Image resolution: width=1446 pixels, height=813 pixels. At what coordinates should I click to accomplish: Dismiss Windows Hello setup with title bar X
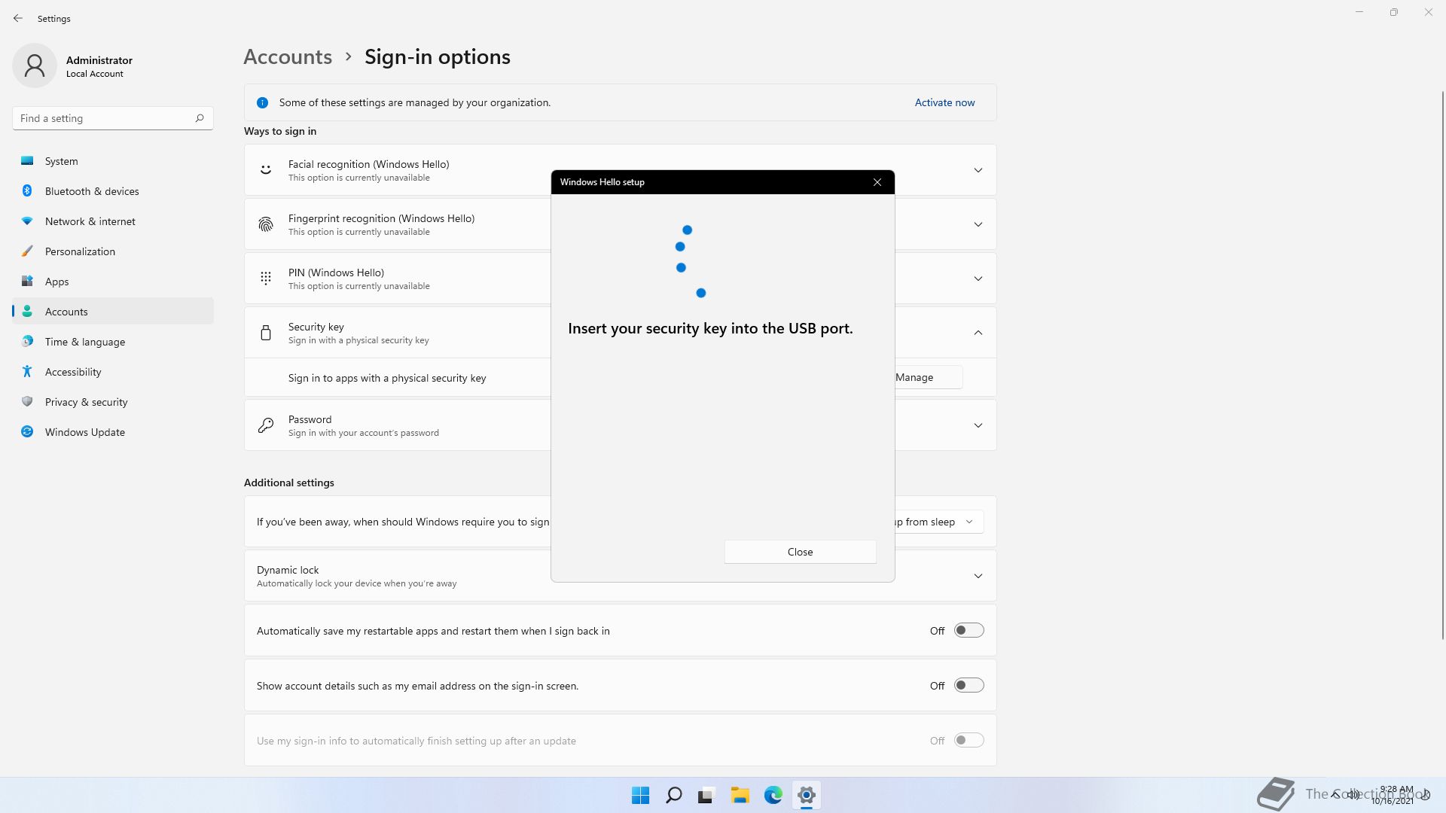877,182
